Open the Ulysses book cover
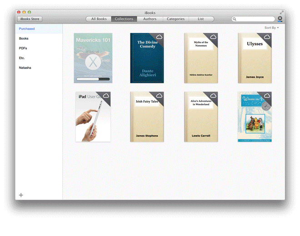The width and height of the screenshot is (300, 236). tap(255, 58)
